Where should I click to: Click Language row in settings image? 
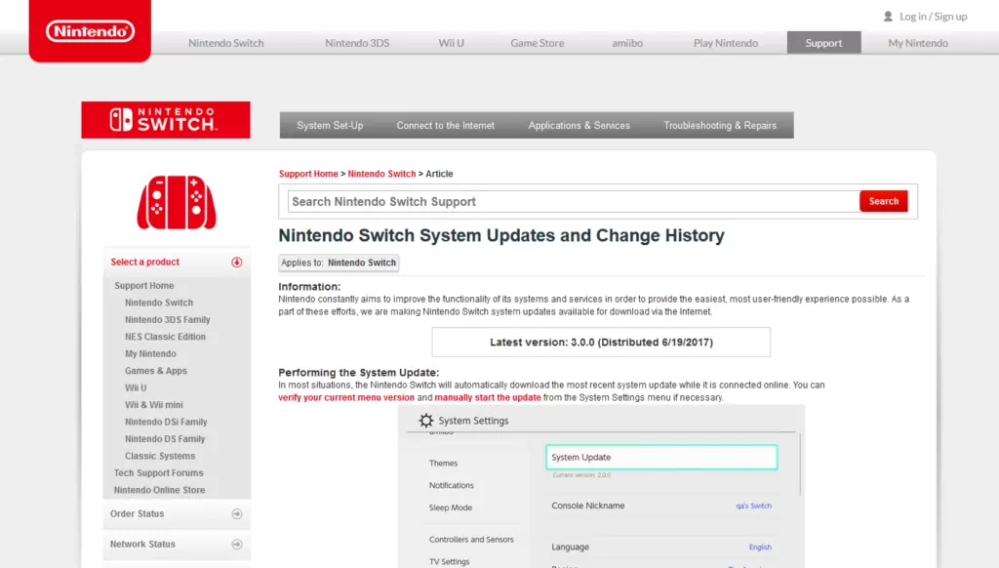(661, 547)
